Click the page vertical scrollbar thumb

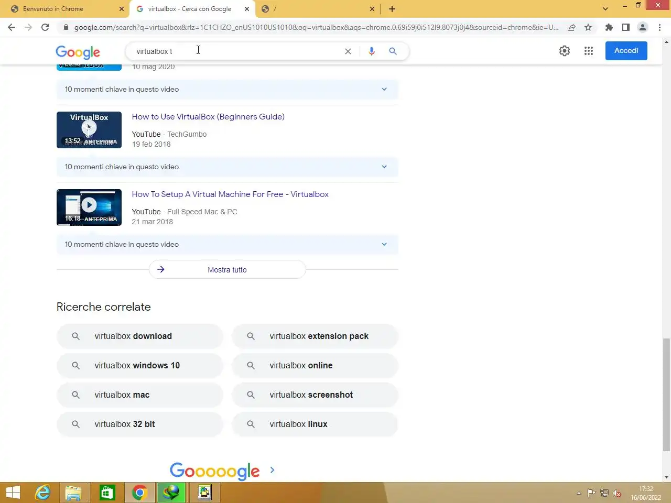point(666,395)
